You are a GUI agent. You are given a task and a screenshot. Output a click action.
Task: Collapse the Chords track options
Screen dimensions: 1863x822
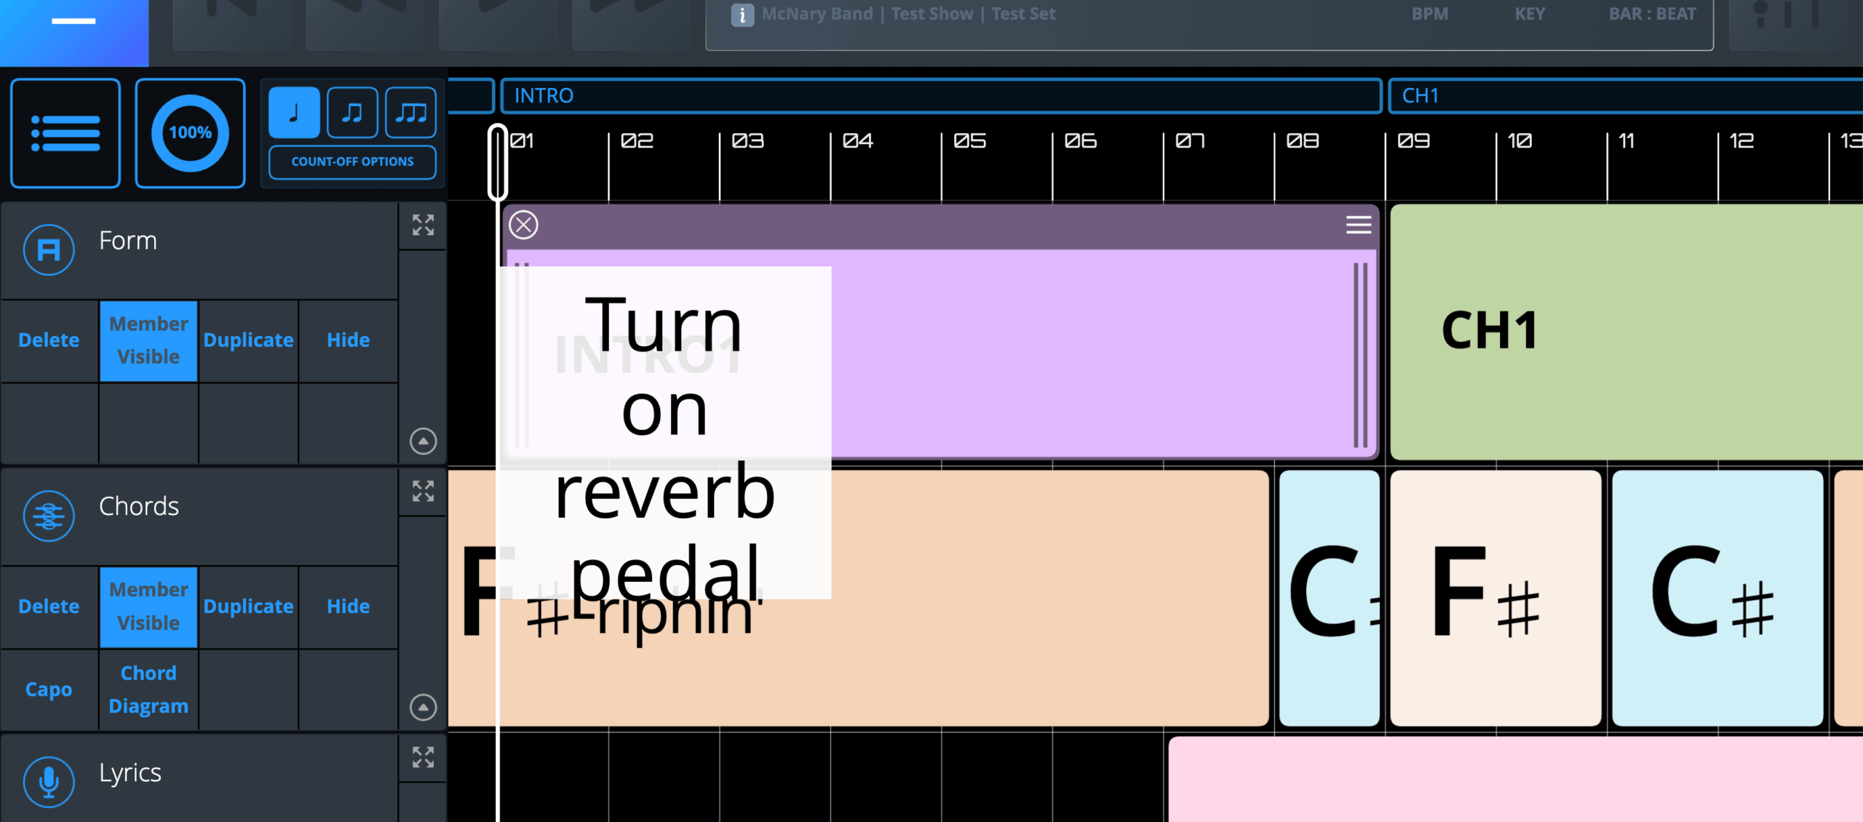tap(423, 707)
